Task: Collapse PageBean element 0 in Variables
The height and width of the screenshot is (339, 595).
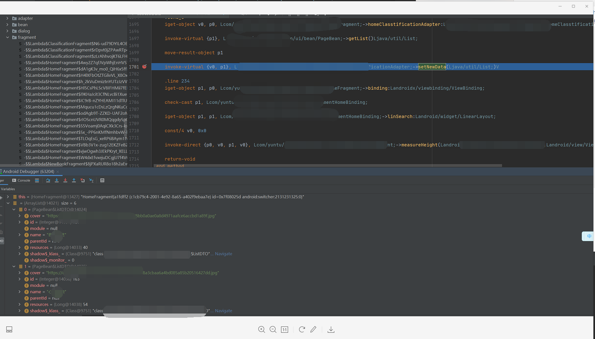Action: click(x=14, y=209)
